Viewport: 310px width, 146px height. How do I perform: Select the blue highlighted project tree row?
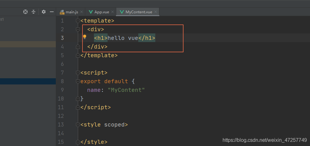[28, 81]
